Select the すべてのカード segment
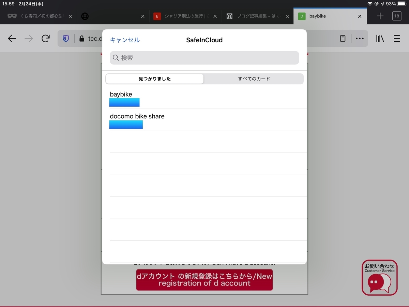Viewport: 409px width, 307px height. 254,79
